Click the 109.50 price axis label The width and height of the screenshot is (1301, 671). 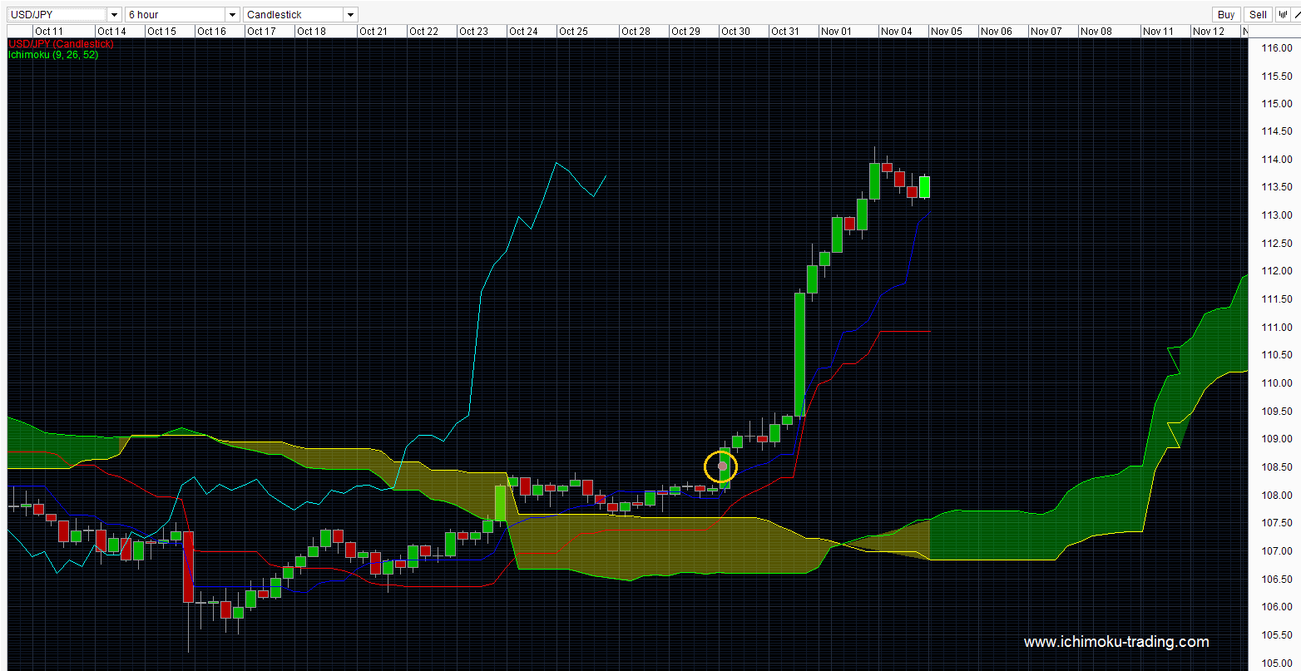coord(1277,412)
